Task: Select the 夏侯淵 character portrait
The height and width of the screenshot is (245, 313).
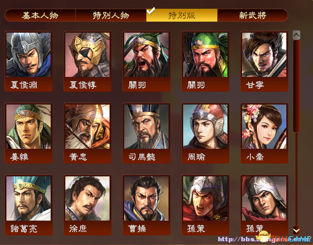Action: pos(29,61)
